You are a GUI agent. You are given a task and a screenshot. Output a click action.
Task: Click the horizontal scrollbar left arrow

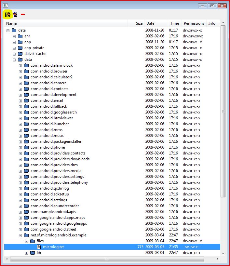[7, 259]
